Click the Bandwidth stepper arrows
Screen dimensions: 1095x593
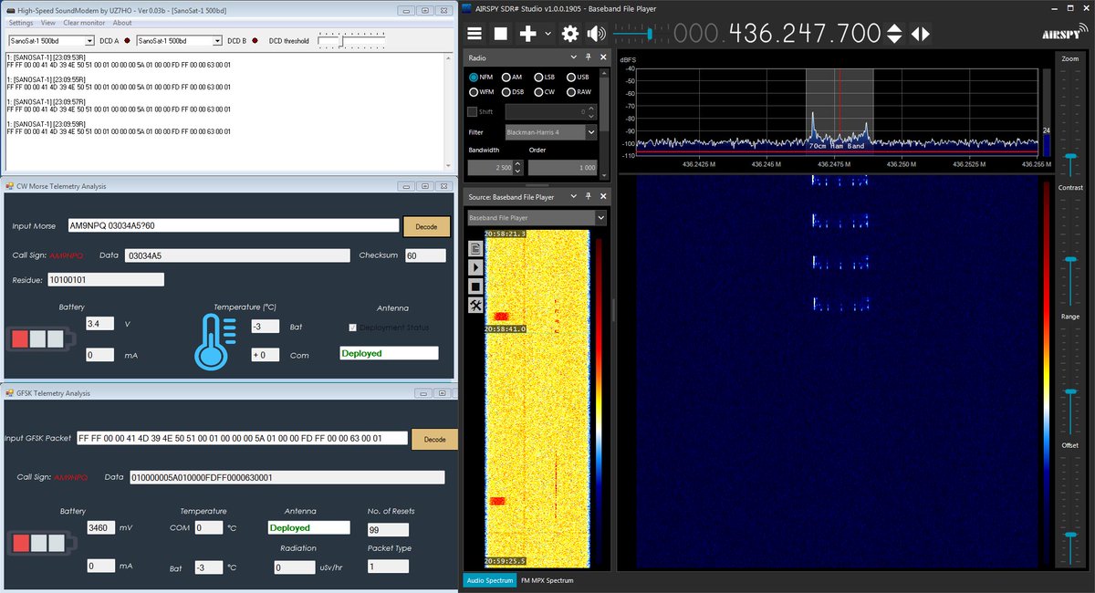click(518, 168)
